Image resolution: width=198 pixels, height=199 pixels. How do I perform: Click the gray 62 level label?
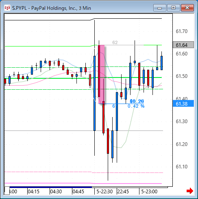coord(115,42)
